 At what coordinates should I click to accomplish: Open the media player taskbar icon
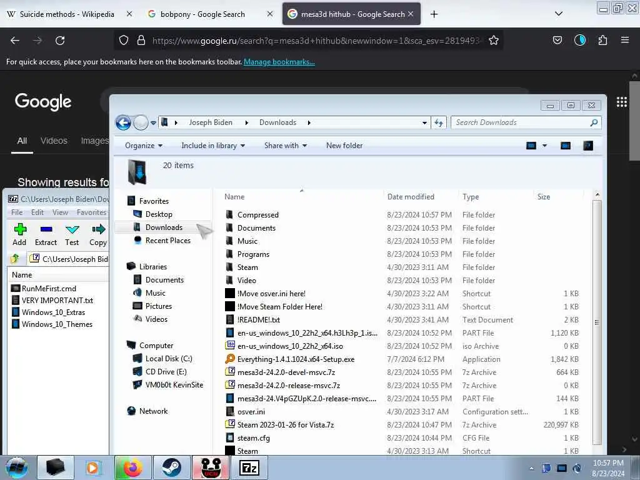[x=94, y=467]
